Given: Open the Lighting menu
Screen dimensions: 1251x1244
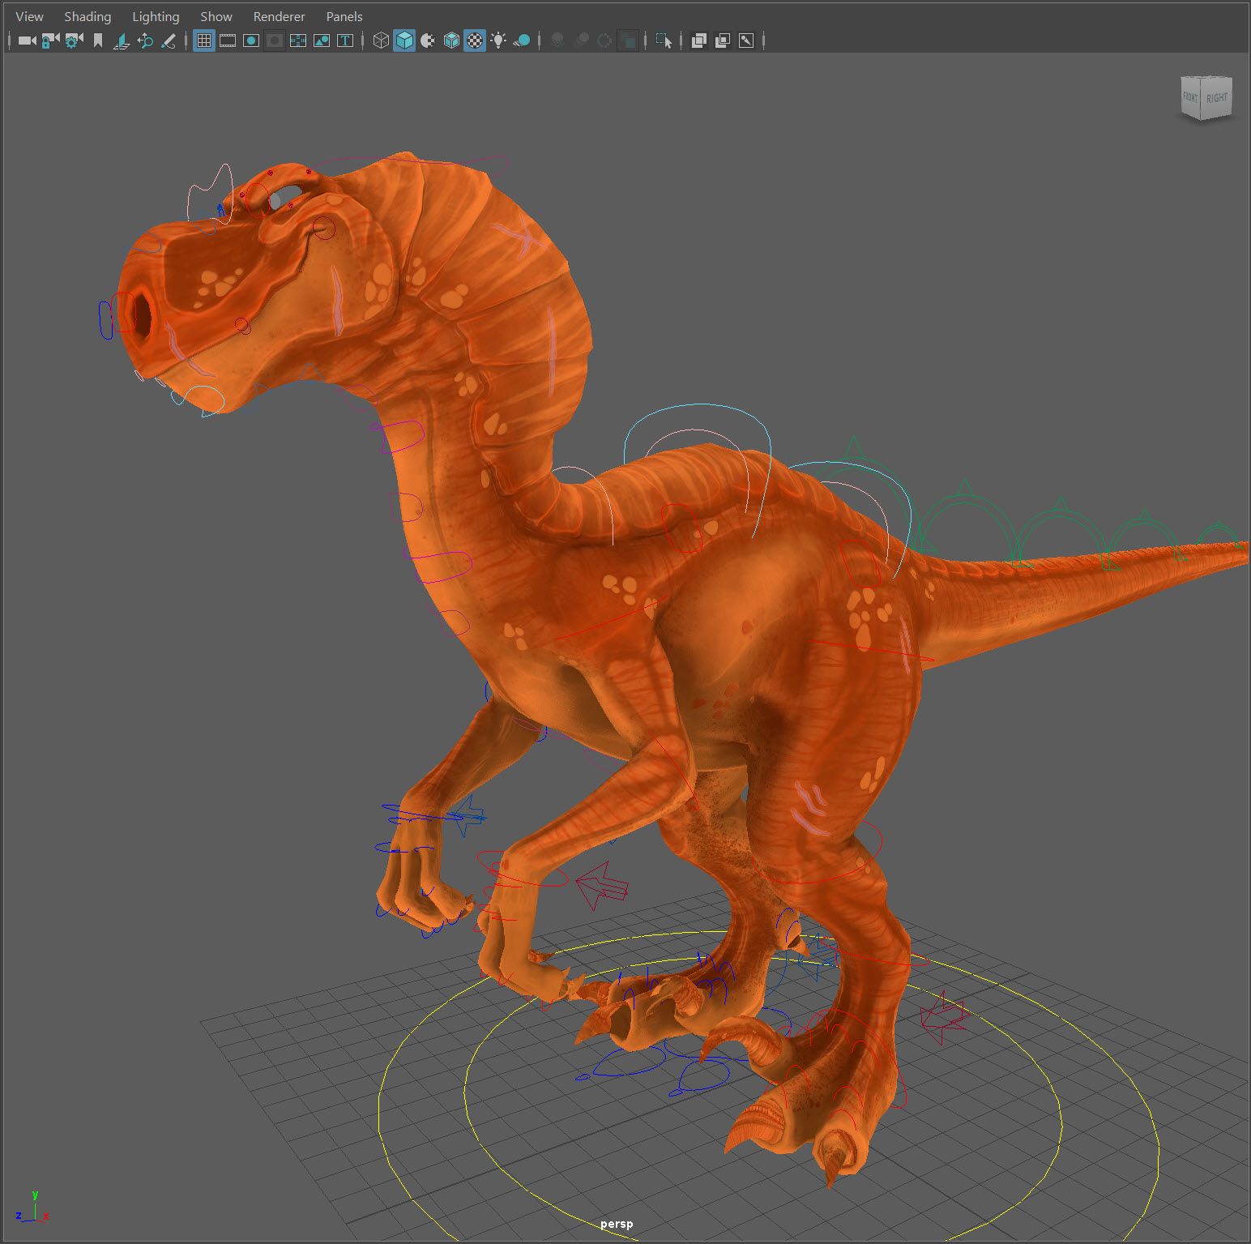Looking at the screenshot, I should [x=156, y=16].
